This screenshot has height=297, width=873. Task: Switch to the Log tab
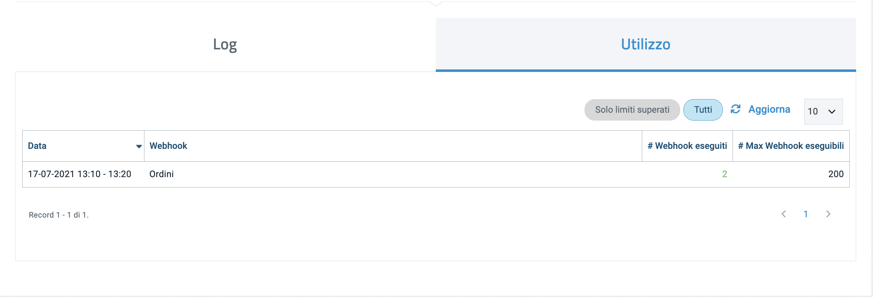(x=225, y=44)
